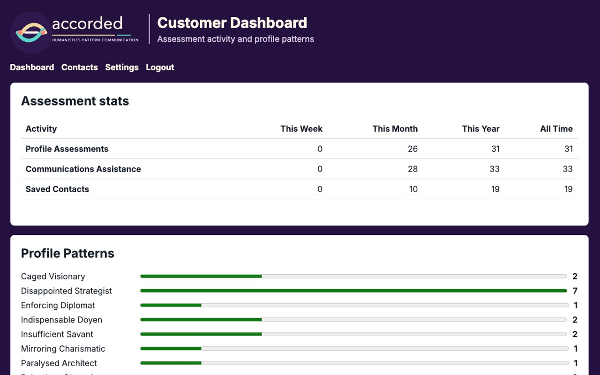Go to Settings page

(122, 67)
